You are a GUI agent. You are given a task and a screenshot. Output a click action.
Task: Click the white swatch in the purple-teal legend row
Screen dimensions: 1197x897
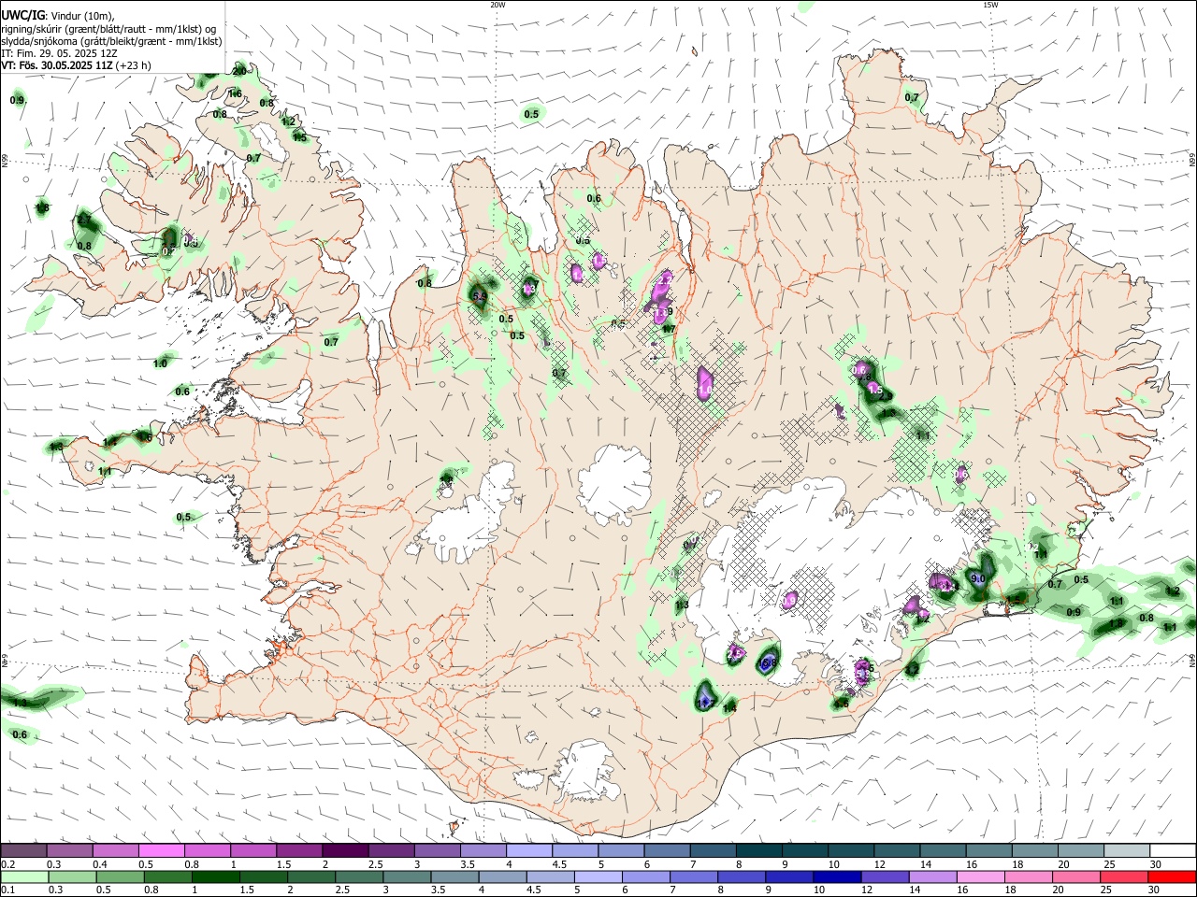click(1173, 851)
